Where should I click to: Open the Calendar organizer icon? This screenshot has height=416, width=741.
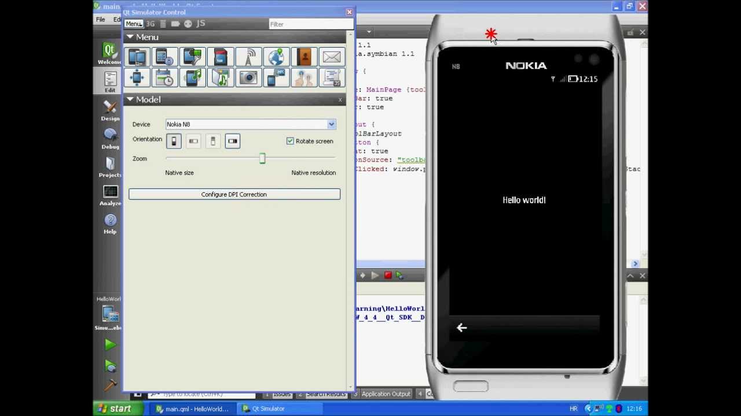point(164,77)
